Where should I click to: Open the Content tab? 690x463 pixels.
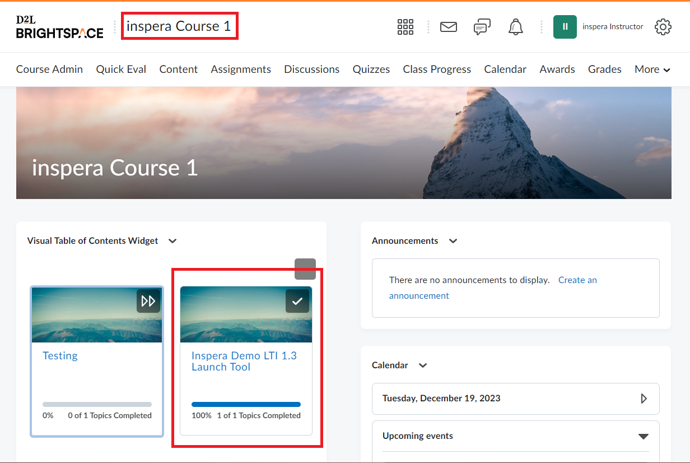tap(179, 70)
